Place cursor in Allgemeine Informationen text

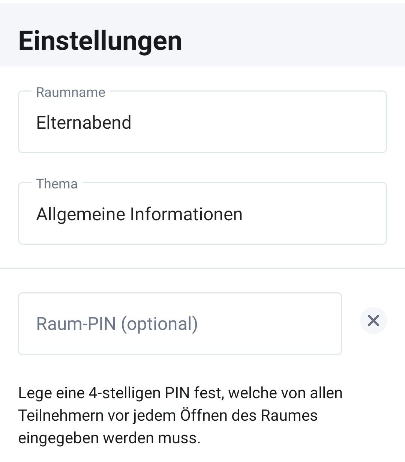click(139, 214)
